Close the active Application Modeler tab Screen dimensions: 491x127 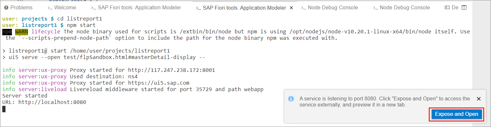pos(291,8)
